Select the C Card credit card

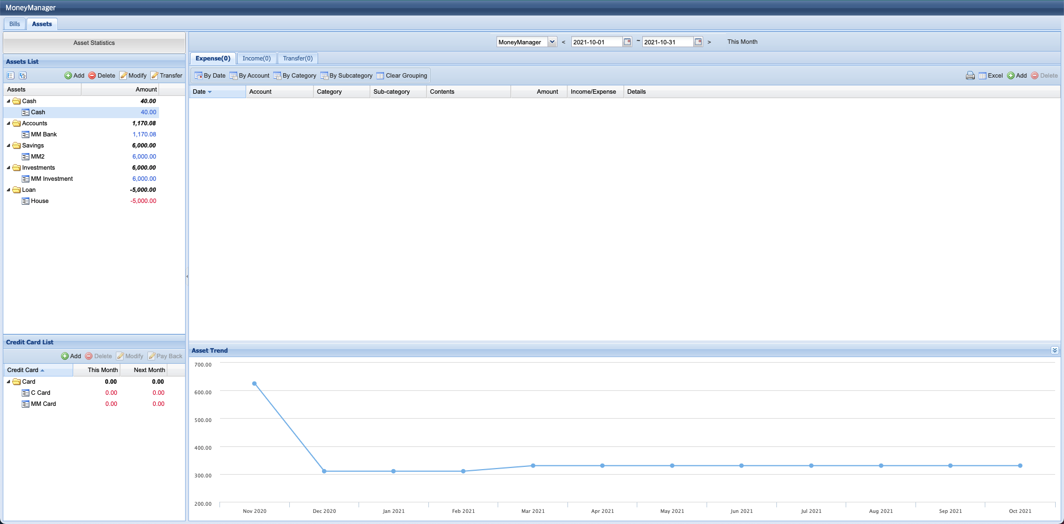86,393
